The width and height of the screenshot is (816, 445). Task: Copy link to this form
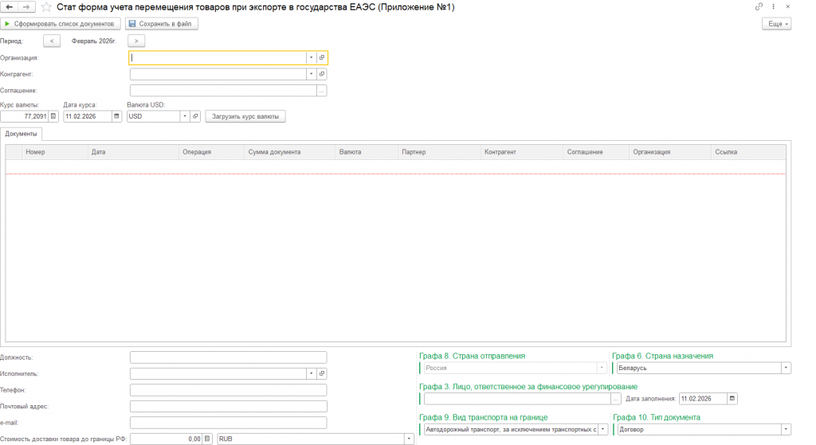click(x=759, y=6)
